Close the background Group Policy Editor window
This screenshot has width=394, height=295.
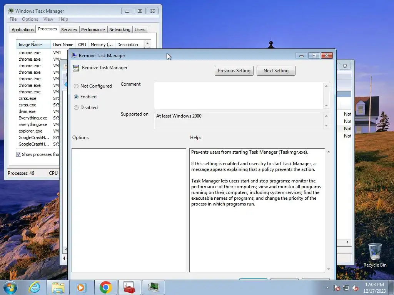pos(345,66)
